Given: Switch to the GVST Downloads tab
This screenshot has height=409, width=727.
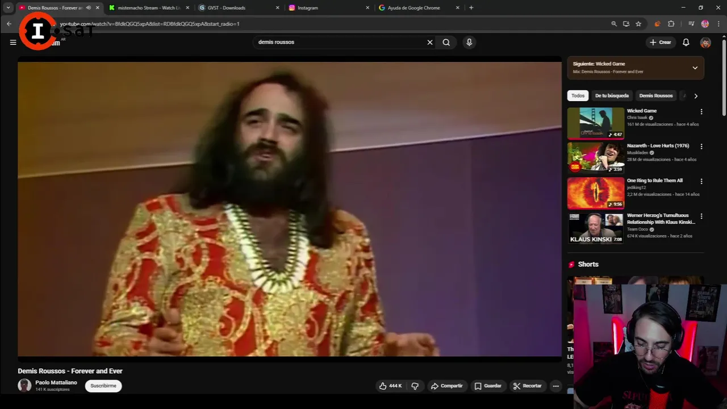Looking at the screenshot, I should [239, 7].
